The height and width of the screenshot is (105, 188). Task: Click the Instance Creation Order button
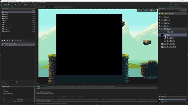(x=18, y=101)
